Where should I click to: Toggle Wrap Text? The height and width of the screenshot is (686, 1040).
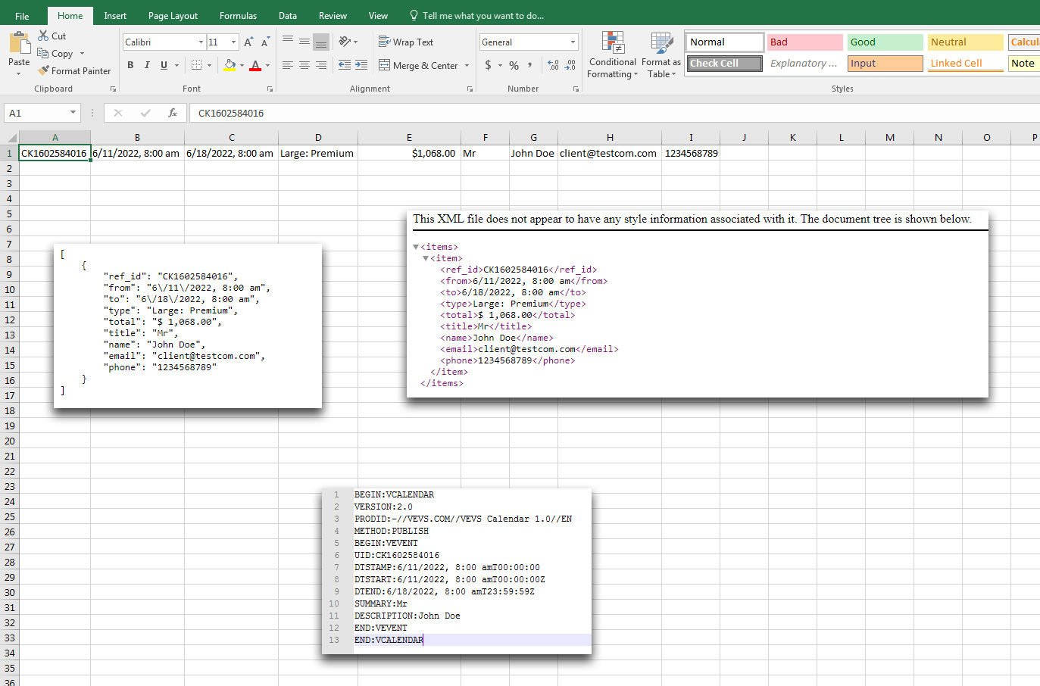click(406, 42)
